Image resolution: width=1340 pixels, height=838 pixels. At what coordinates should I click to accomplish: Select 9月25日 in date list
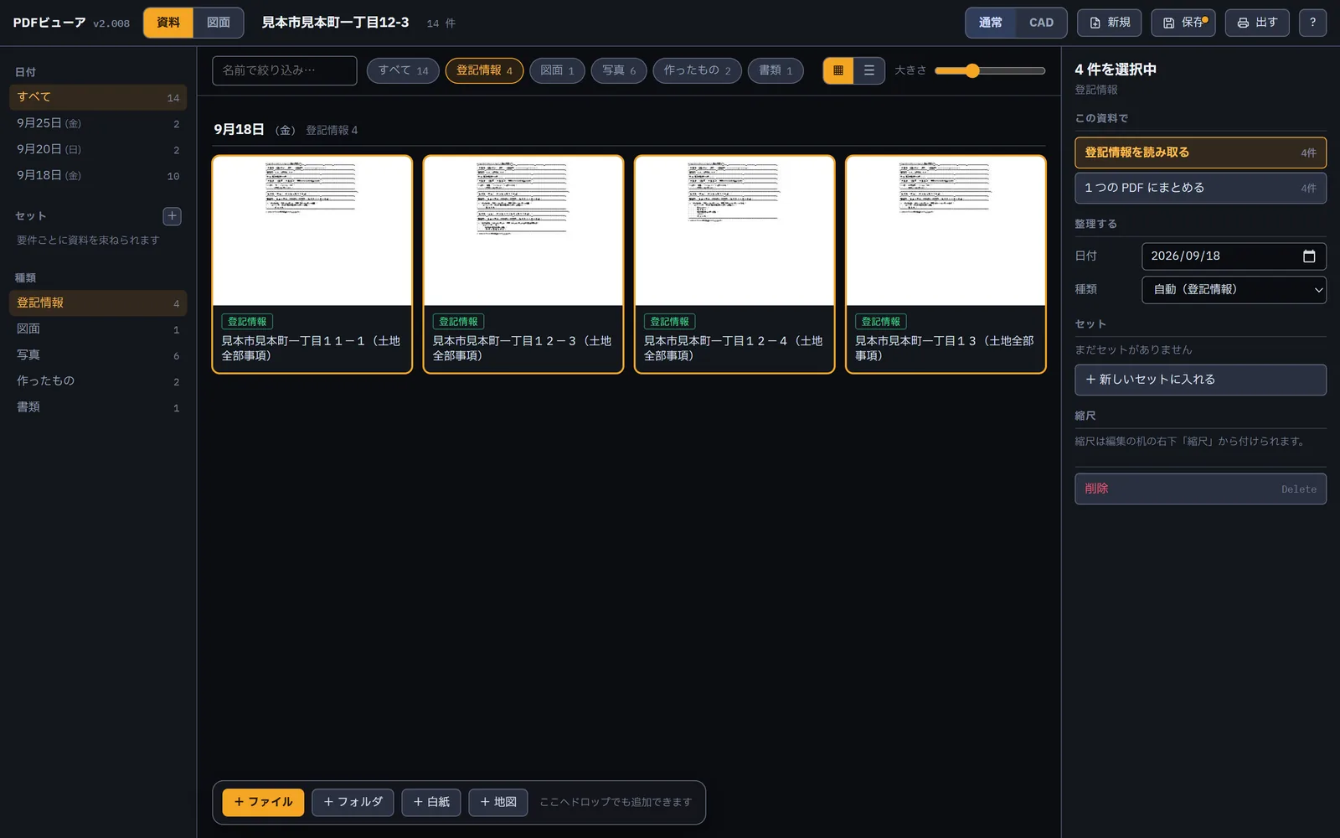98,123
